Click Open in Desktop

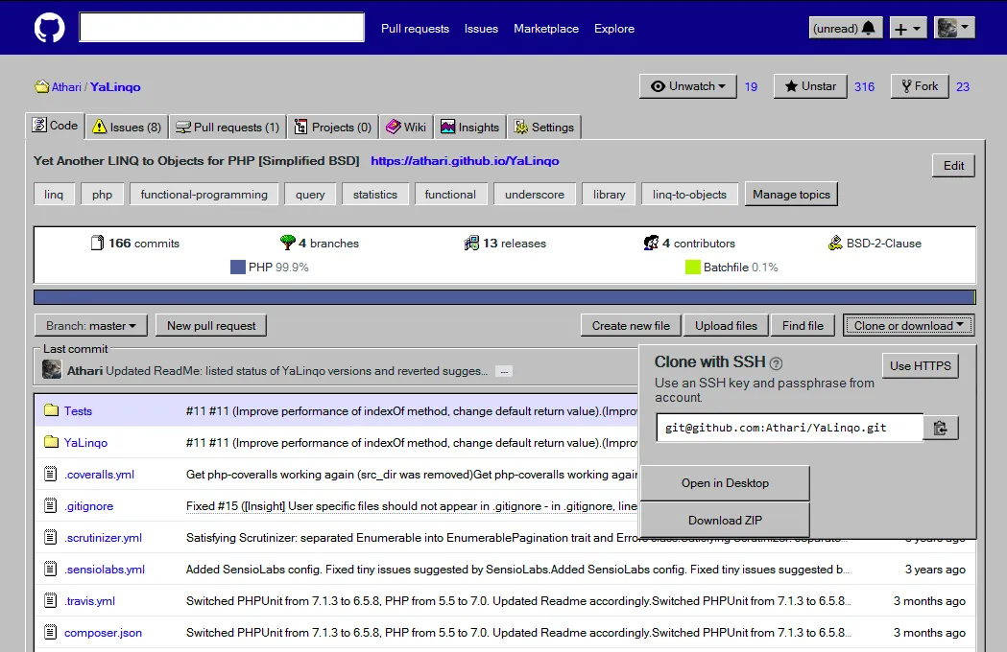[x=725, y=483]
